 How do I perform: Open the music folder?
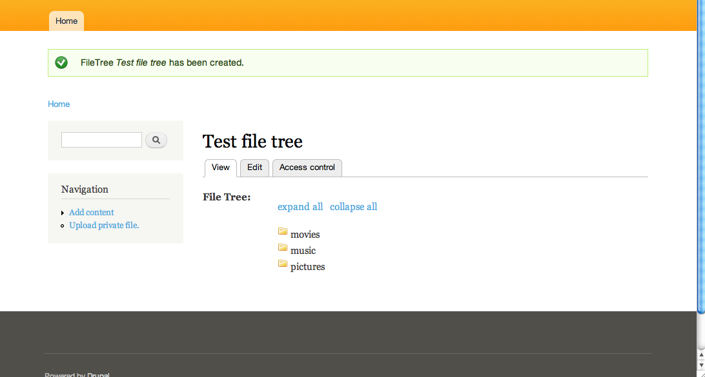(x=303, y=251)
